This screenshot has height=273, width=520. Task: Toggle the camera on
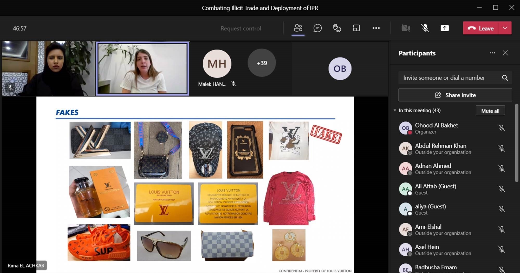406,28
